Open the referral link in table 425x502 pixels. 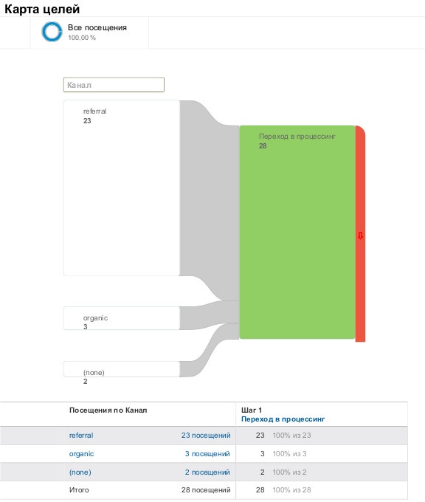[x=81, y=436]
